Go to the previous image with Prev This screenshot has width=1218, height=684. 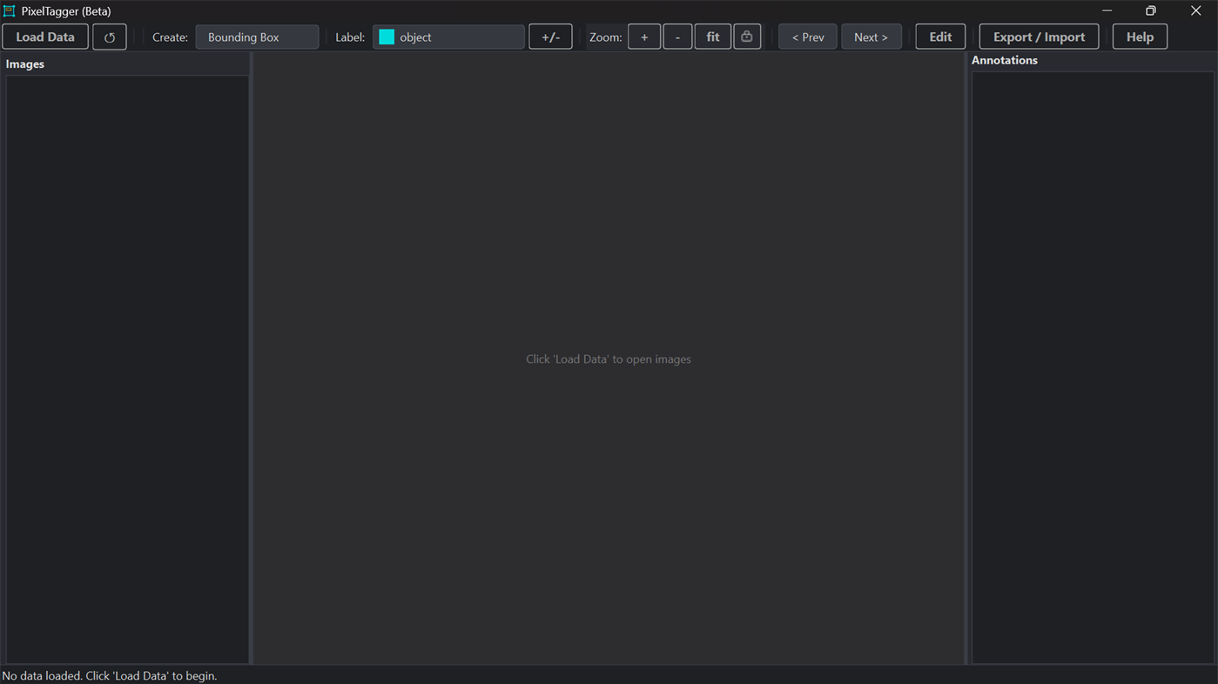(x=808, y=37)
